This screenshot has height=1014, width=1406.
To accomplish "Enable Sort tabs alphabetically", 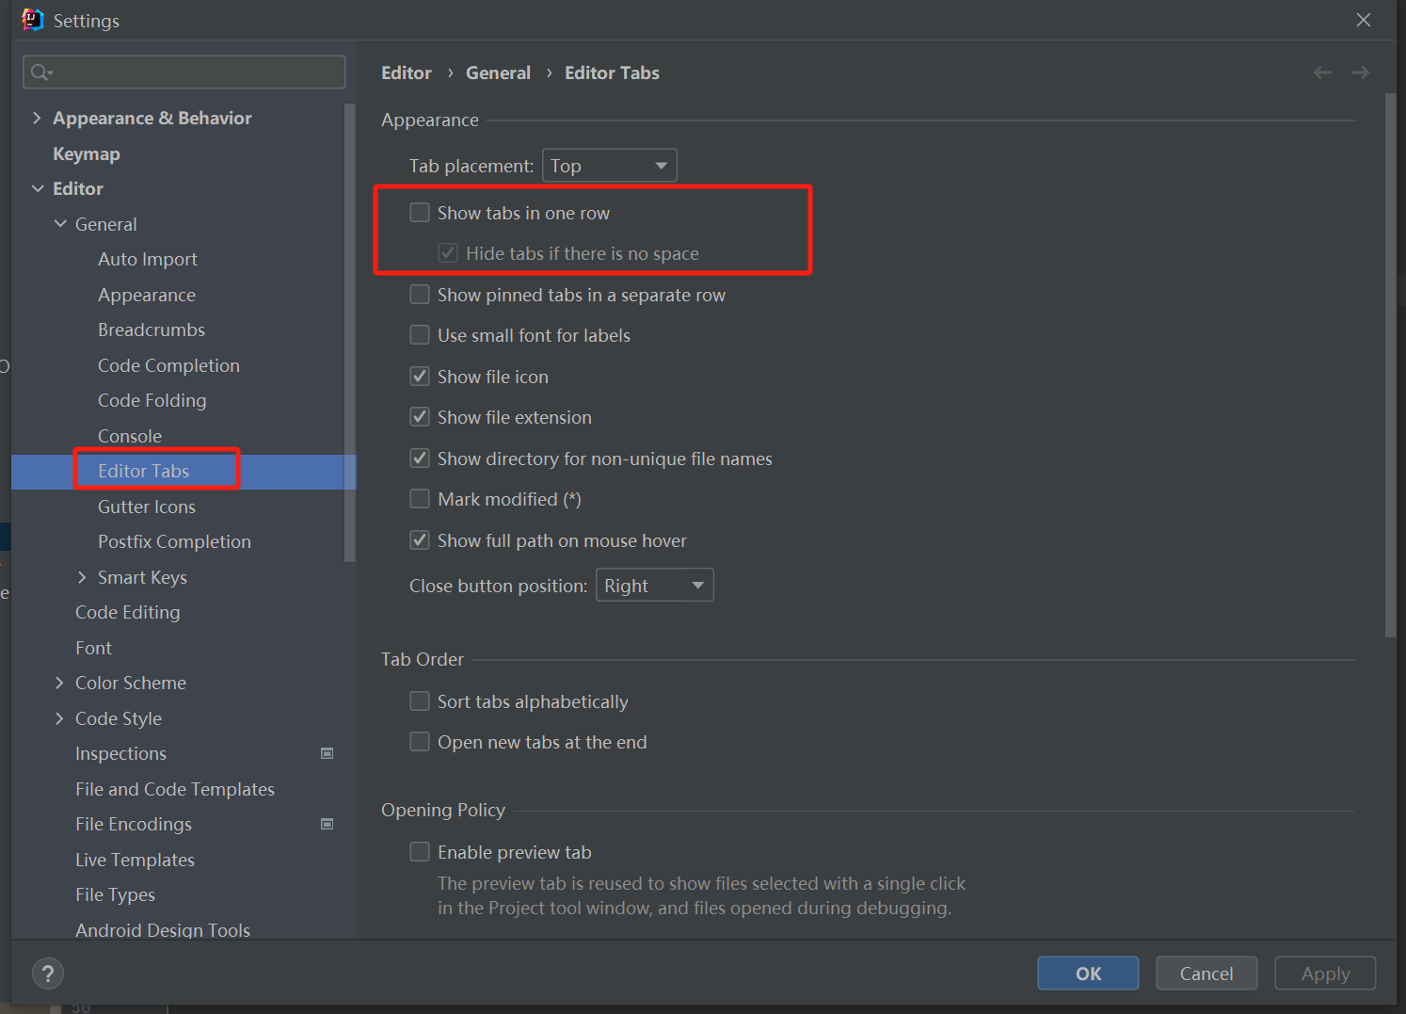I will coord(420,701).
